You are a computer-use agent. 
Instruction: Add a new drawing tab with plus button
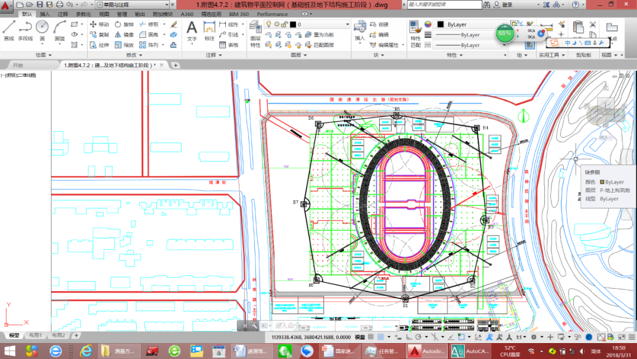[x=176, y=65]
